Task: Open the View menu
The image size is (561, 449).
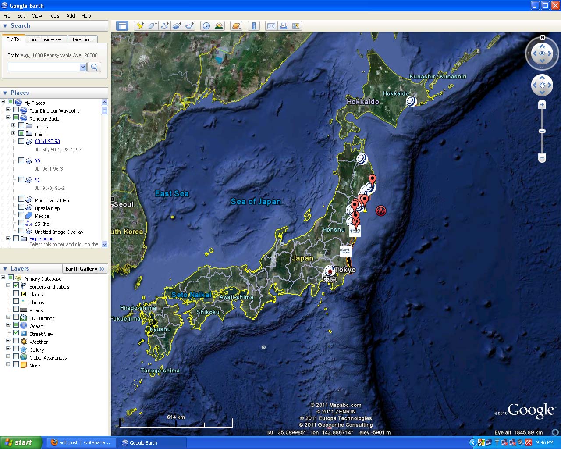Action: (x=37, y=16)
